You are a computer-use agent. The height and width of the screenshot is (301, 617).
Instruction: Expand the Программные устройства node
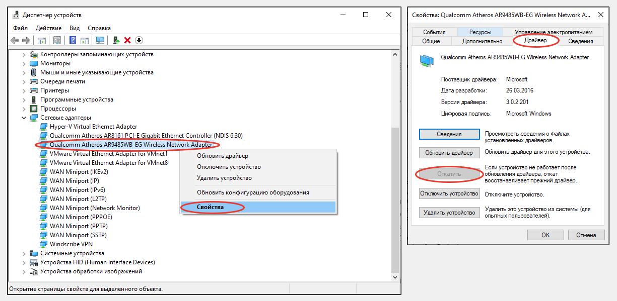(x=24, y=99)
